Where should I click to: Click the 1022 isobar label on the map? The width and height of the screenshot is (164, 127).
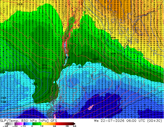click(80, 67)
